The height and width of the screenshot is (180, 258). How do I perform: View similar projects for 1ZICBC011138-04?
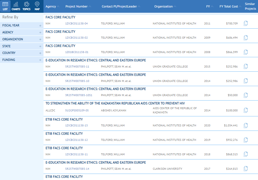(246, 23)
